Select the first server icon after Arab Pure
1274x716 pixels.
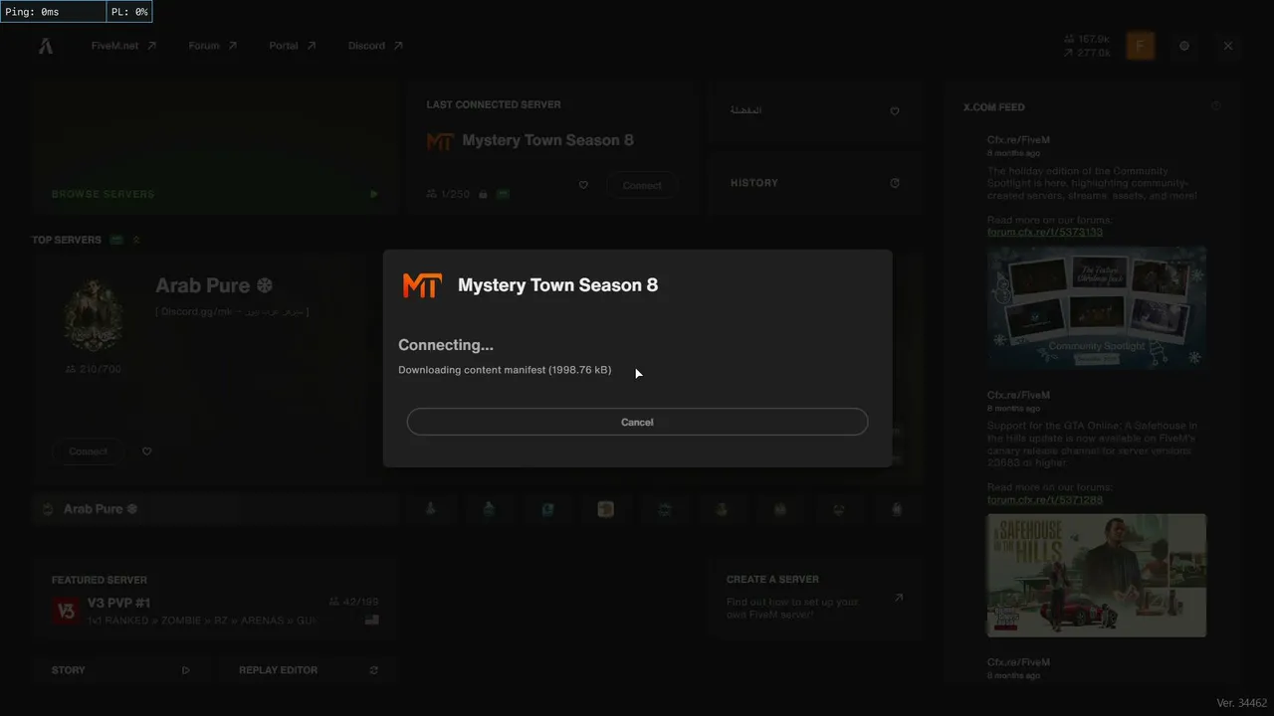[431, 509]
